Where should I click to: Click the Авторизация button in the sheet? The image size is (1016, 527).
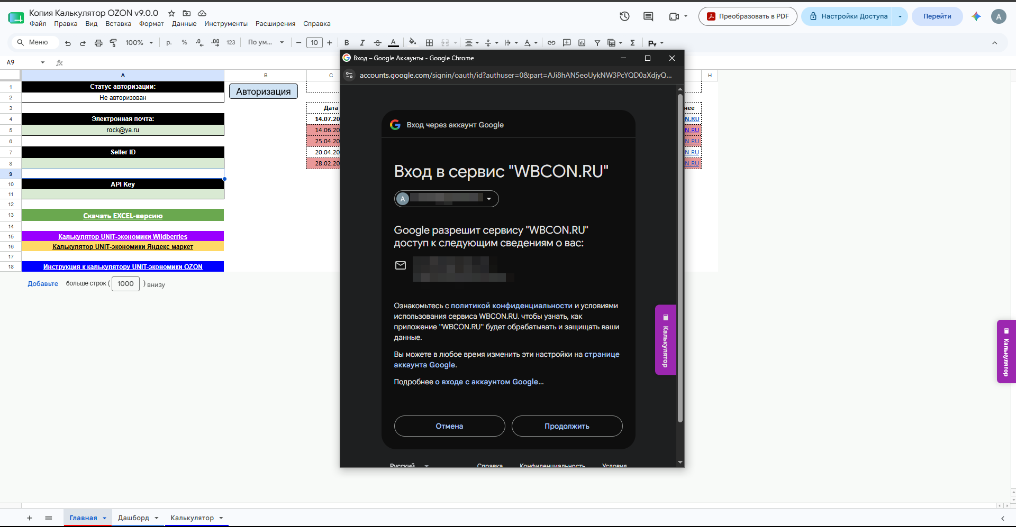coord(264,91)
